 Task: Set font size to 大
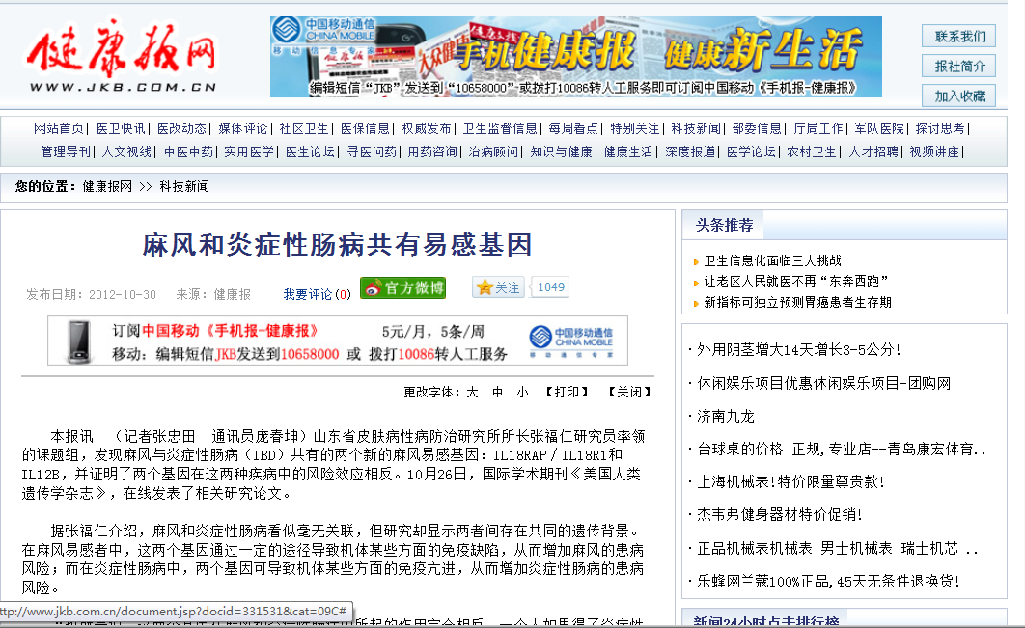(472, 393)
